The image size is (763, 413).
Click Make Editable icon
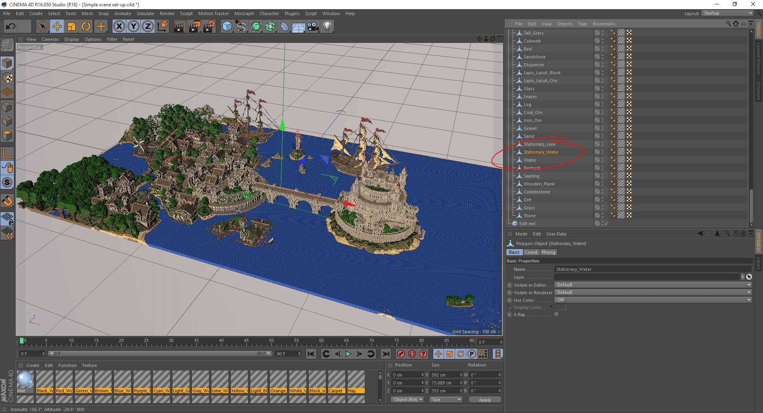coord(7,46)
